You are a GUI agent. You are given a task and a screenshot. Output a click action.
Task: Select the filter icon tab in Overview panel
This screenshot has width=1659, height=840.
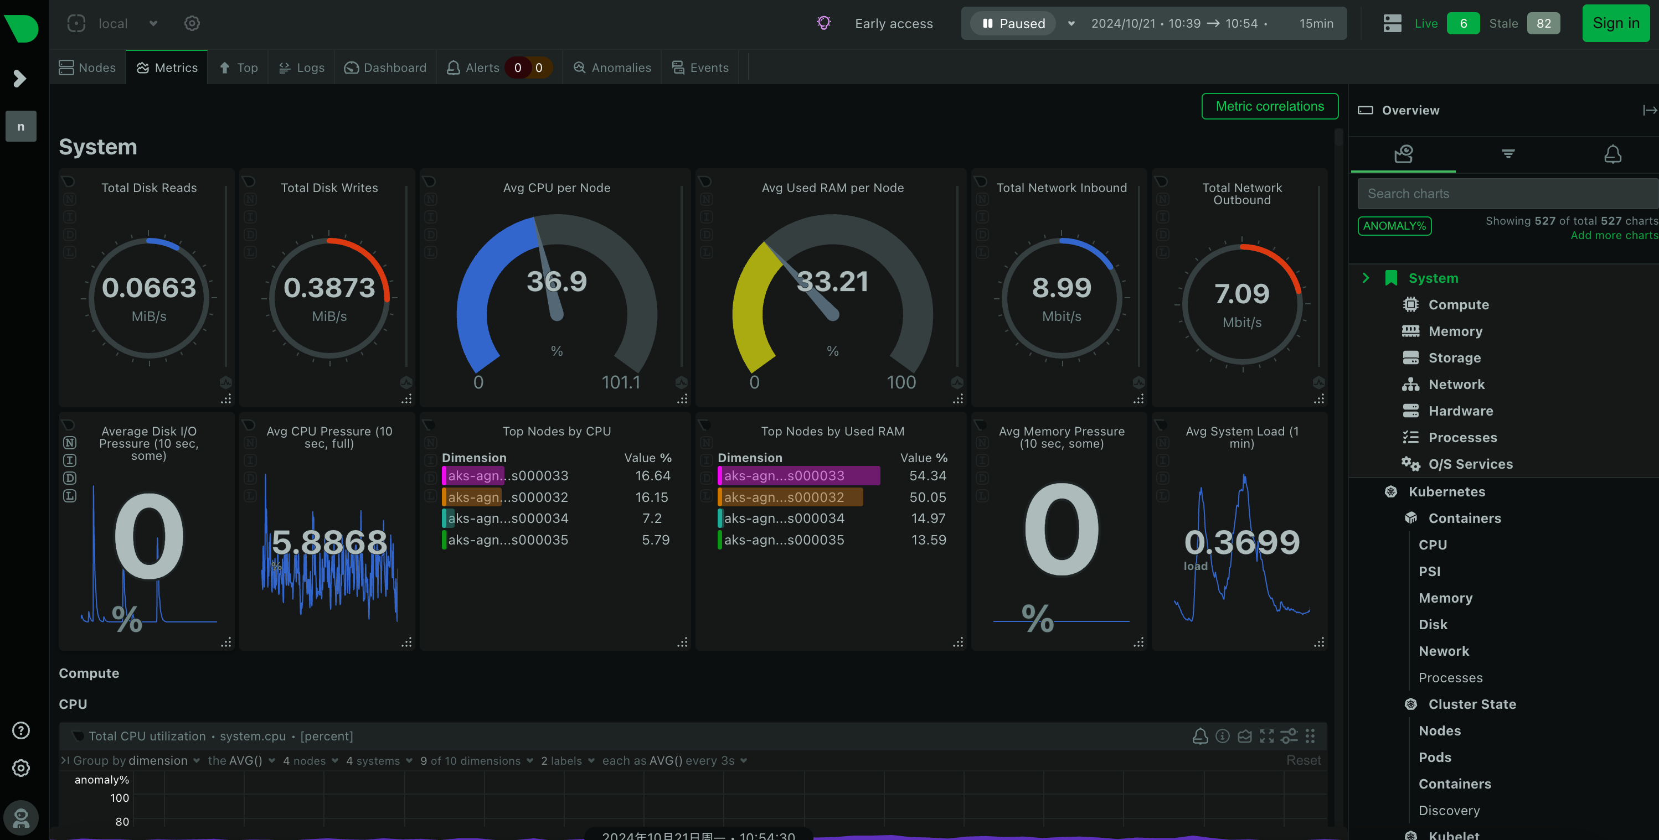(1508, 154)
